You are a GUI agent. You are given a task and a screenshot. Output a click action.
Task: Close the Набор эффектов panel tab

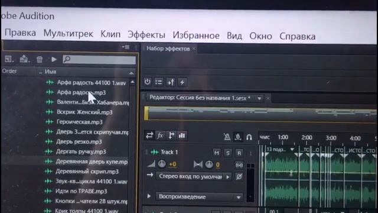point(194,49)
